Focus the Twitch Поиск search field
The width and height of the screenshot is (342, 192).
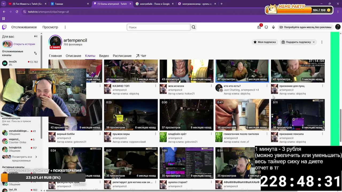[x=158, y=27]
